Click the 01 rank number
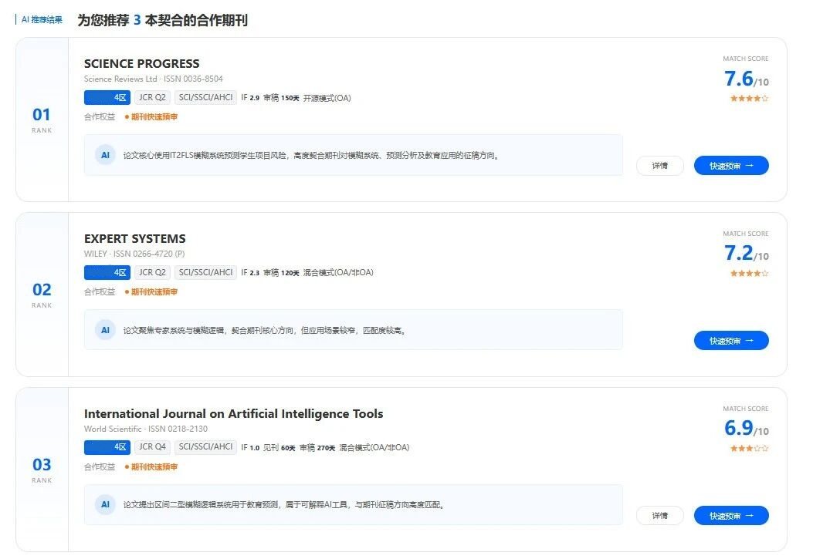Viewport: 830px width, 559px height. (41, 115)
